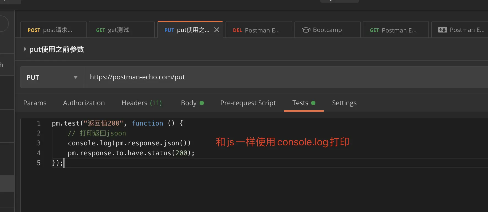
Task: Open the request Settings tab
Action: 344,103
